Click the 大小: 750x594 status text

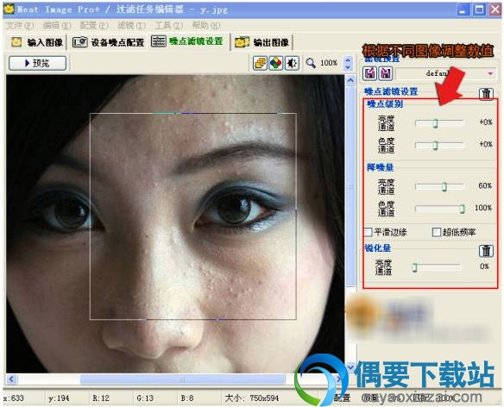tap(252, 398)
